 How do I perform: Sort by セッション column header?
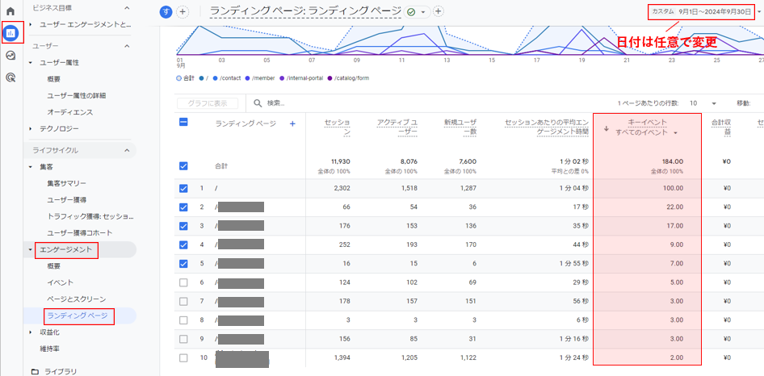coord(337,127)
